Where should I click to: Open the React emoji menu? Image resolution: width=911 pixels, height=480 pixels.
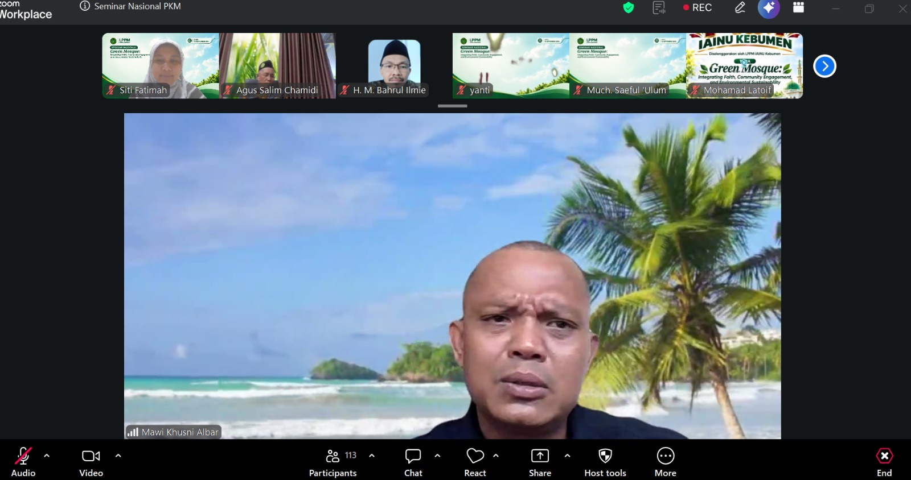tap(475, 462)
